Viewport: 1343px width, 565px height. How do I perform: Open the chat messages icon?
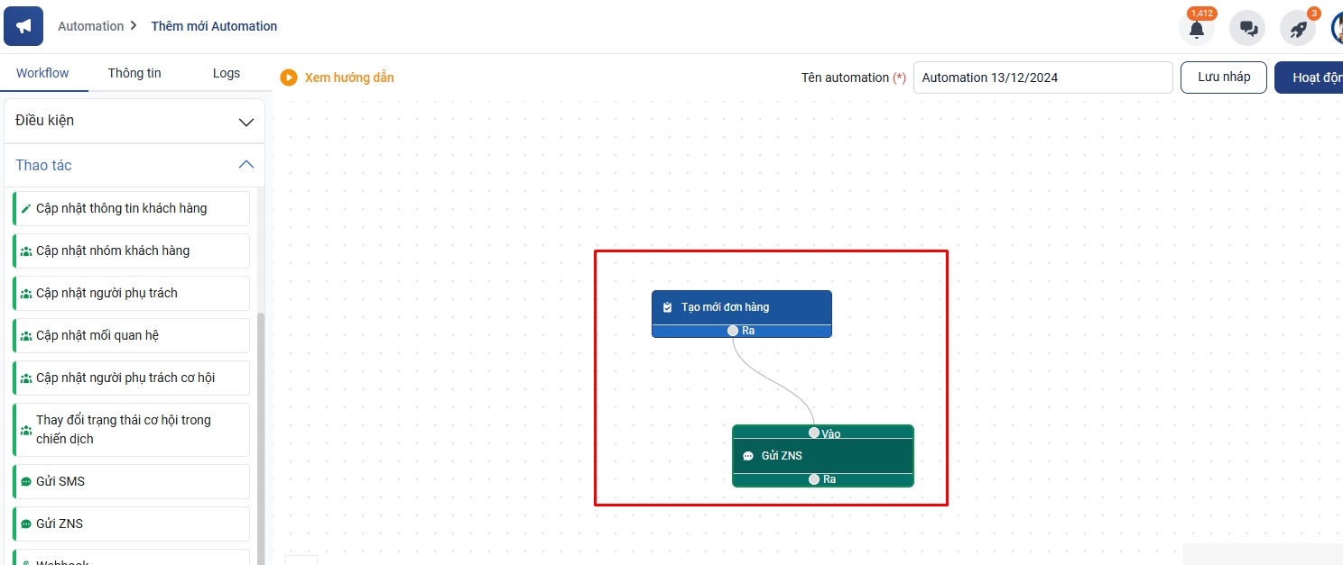tap(1248, 29)
